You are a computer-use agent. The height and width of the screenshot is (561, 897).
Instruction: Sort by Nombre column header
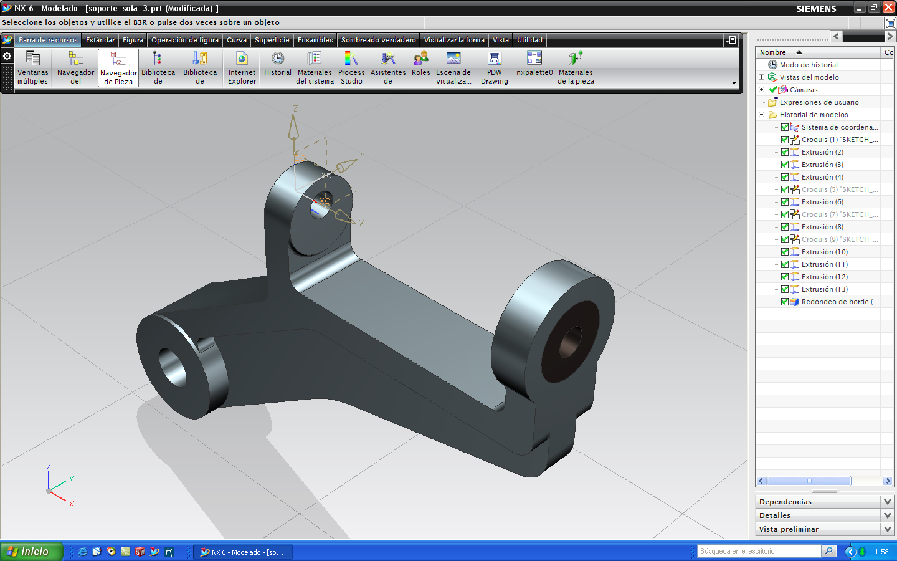pos(818,52)
